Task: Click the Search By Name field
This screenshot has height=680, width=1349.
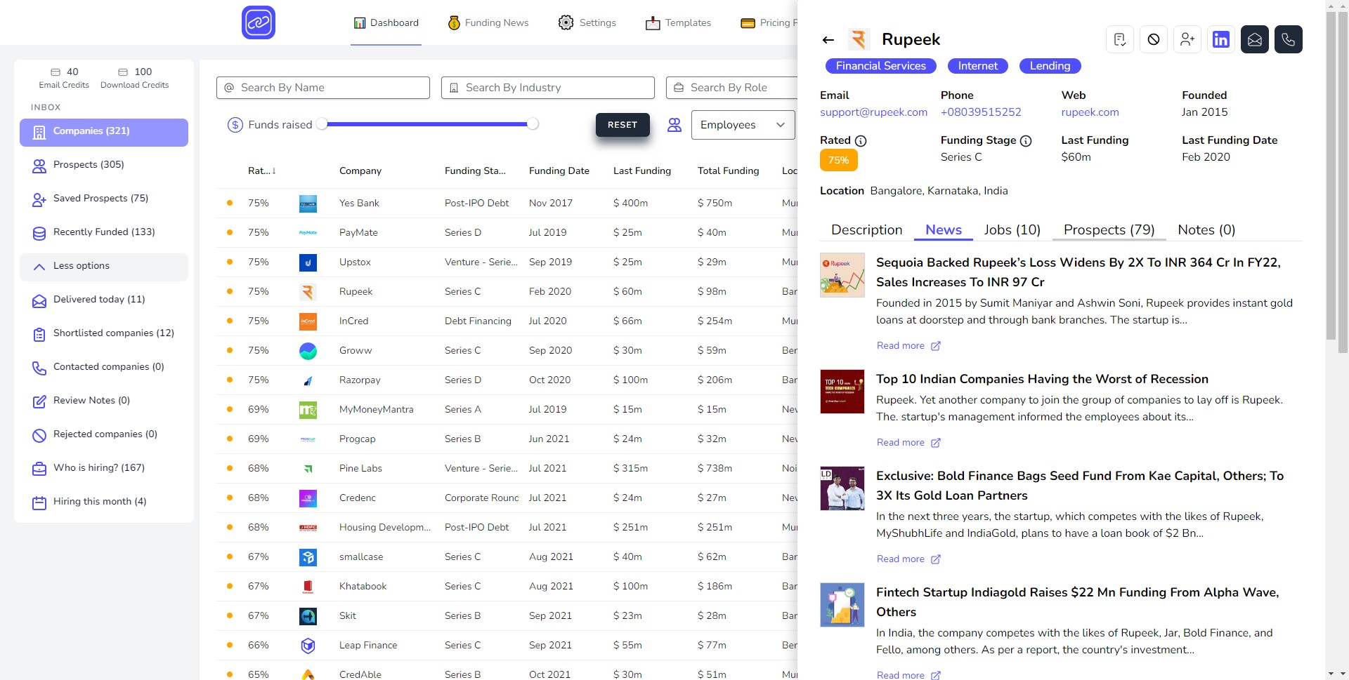Action: pyautogui.click(x=323, y=88)
